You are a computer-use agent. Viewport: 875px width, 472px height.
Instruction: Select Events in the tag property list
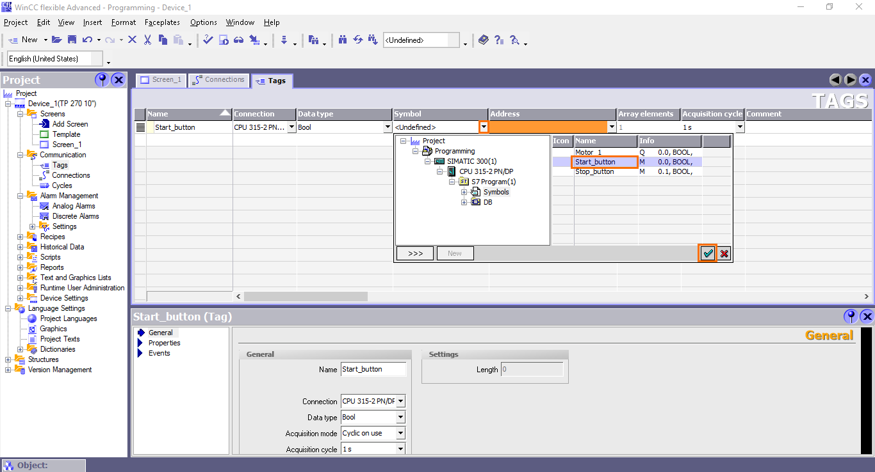click(x=159, y=353)
